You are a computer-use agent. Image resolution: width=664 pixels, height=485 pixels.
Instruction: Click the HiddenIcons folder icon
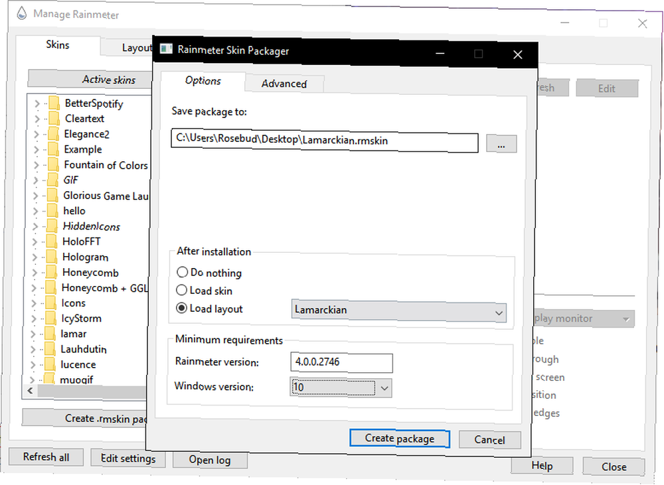tap(52, 226)
